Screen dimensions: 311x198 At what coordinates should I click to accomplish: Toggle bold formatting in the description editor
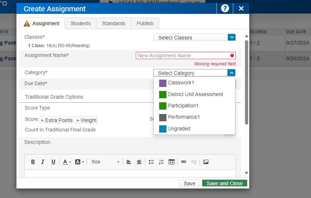(33, 162)
